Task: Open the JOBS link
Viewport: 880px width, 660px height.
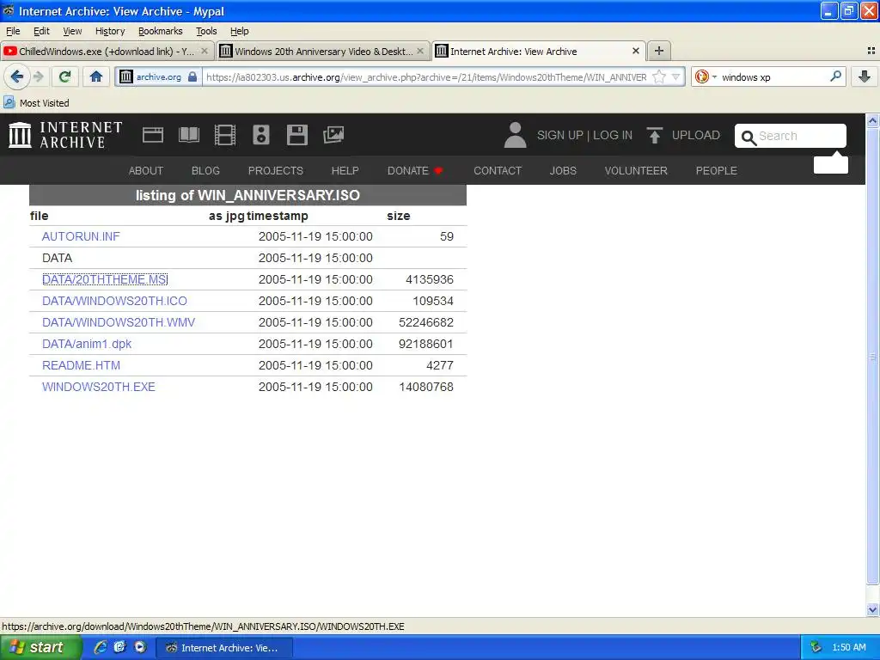Action: 563,171
